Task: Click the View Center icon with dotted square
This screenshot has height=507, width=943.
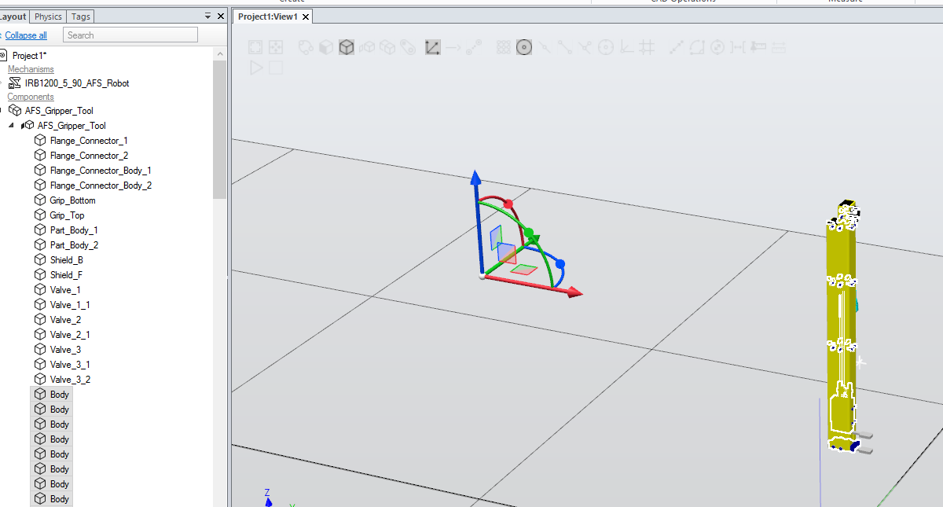Action: click(x=277, y=48)
